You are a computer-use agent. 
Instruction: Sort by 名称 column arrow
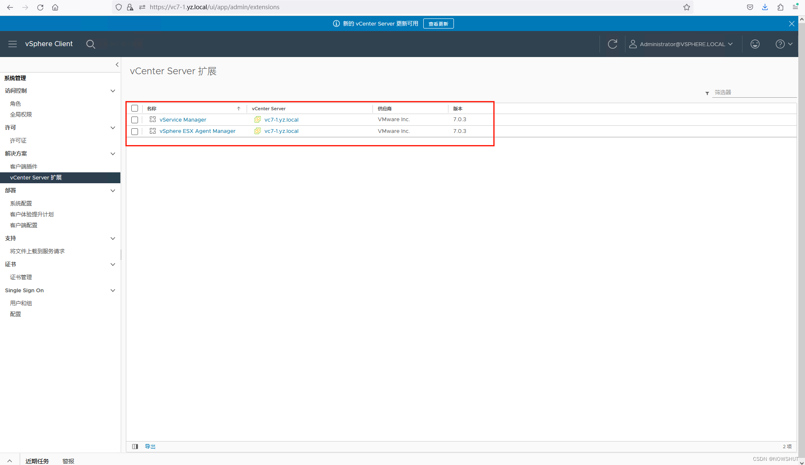(x=239, y=109)
